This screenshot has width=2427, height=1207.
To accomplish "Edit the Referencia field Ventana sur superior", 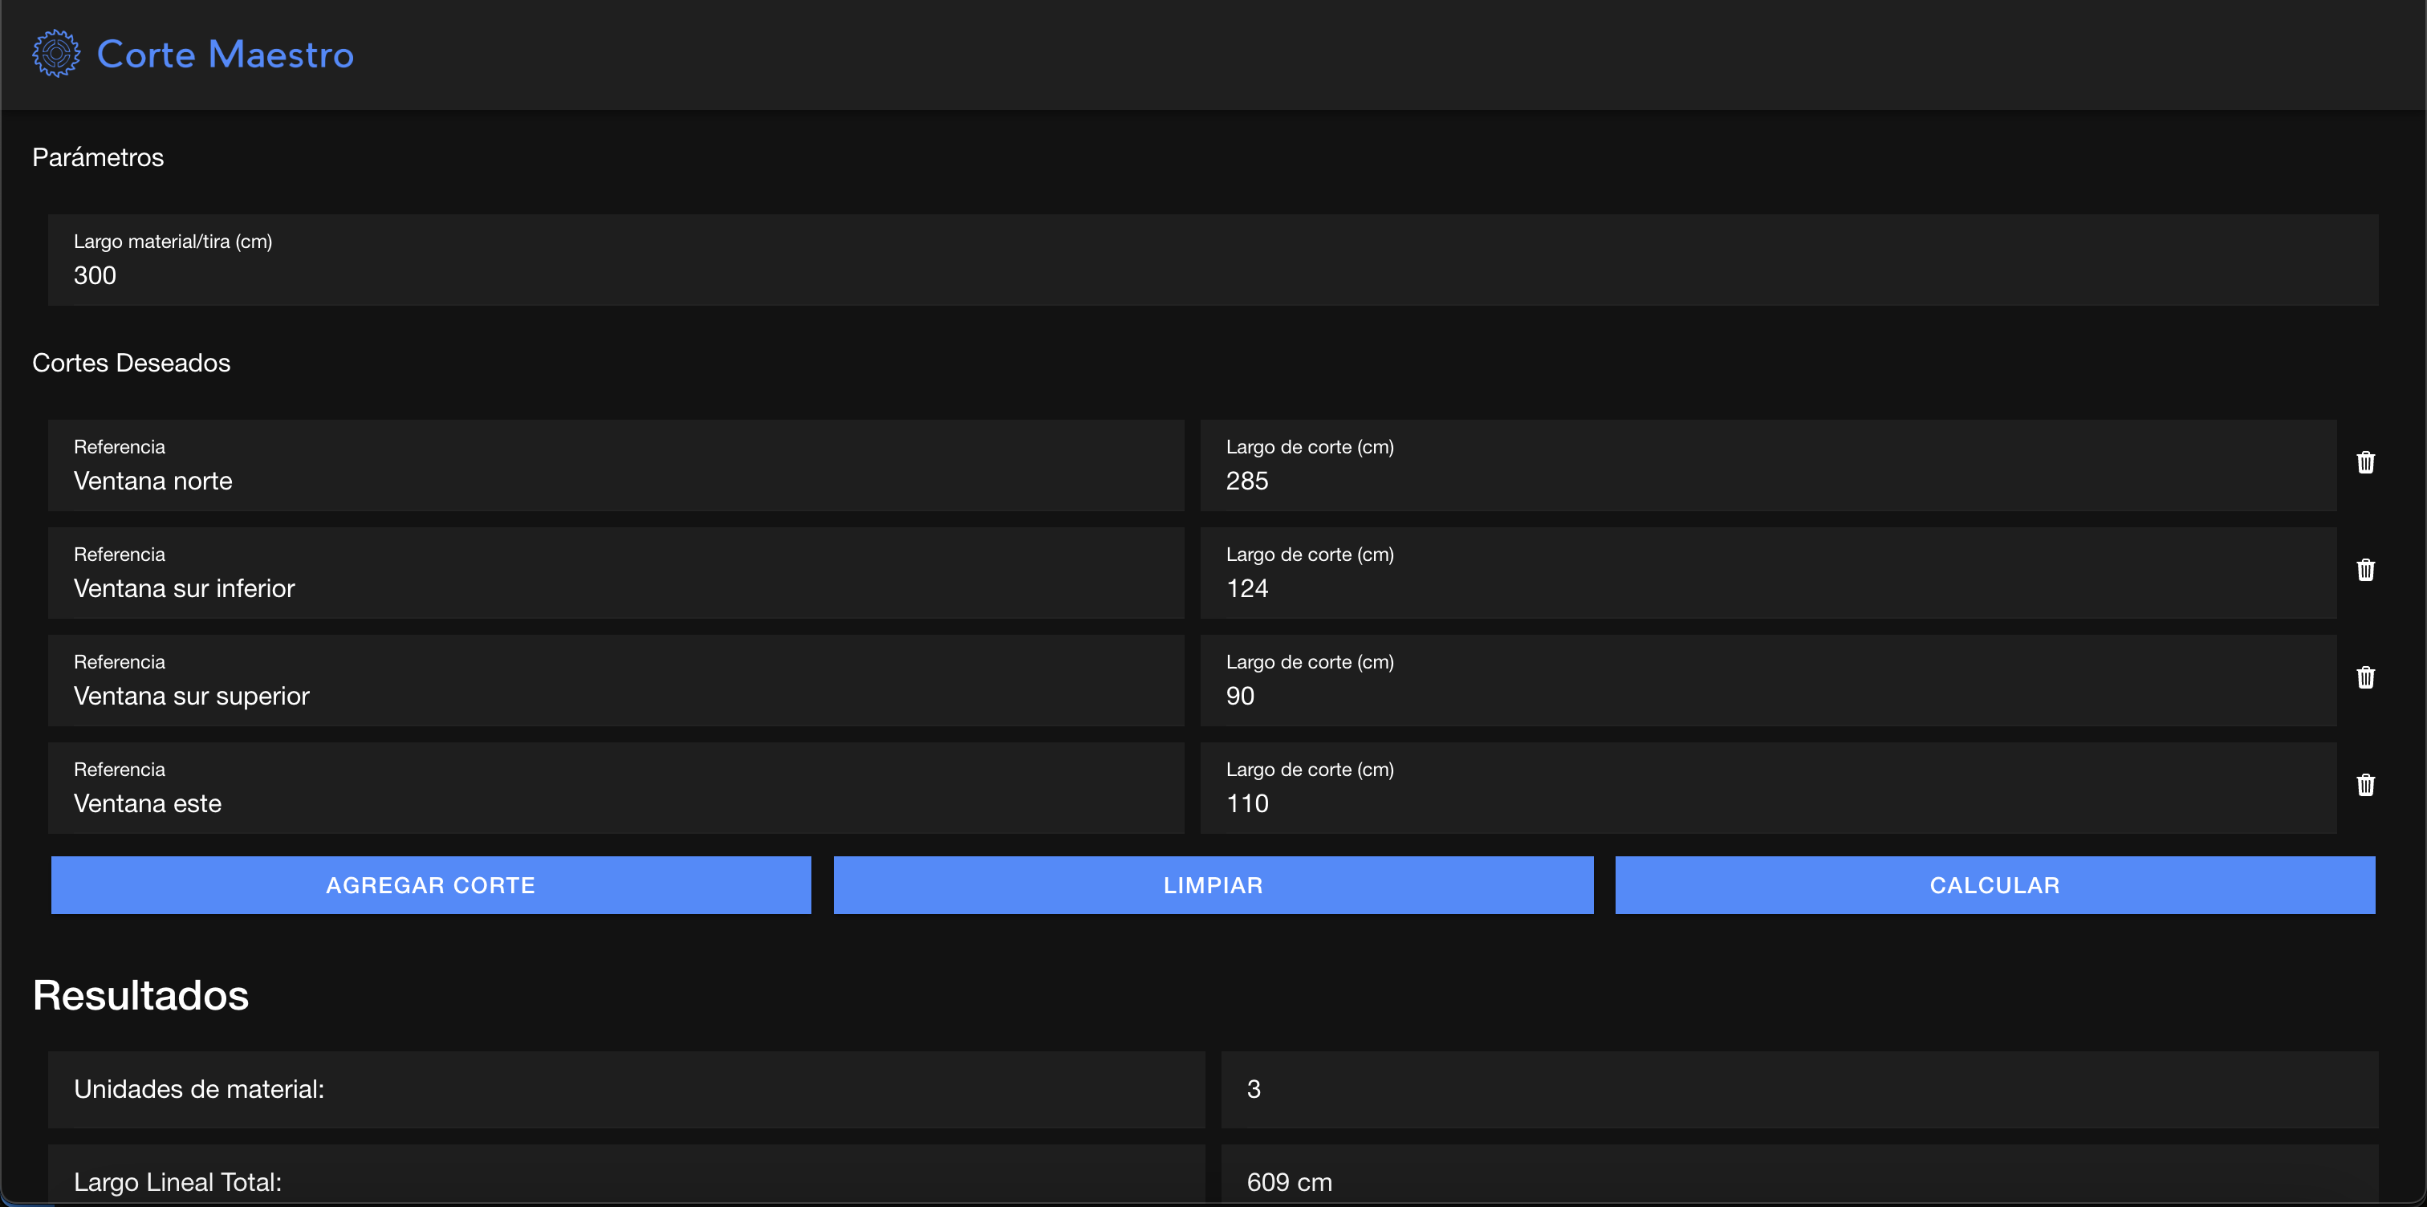I will pos(616,681).
